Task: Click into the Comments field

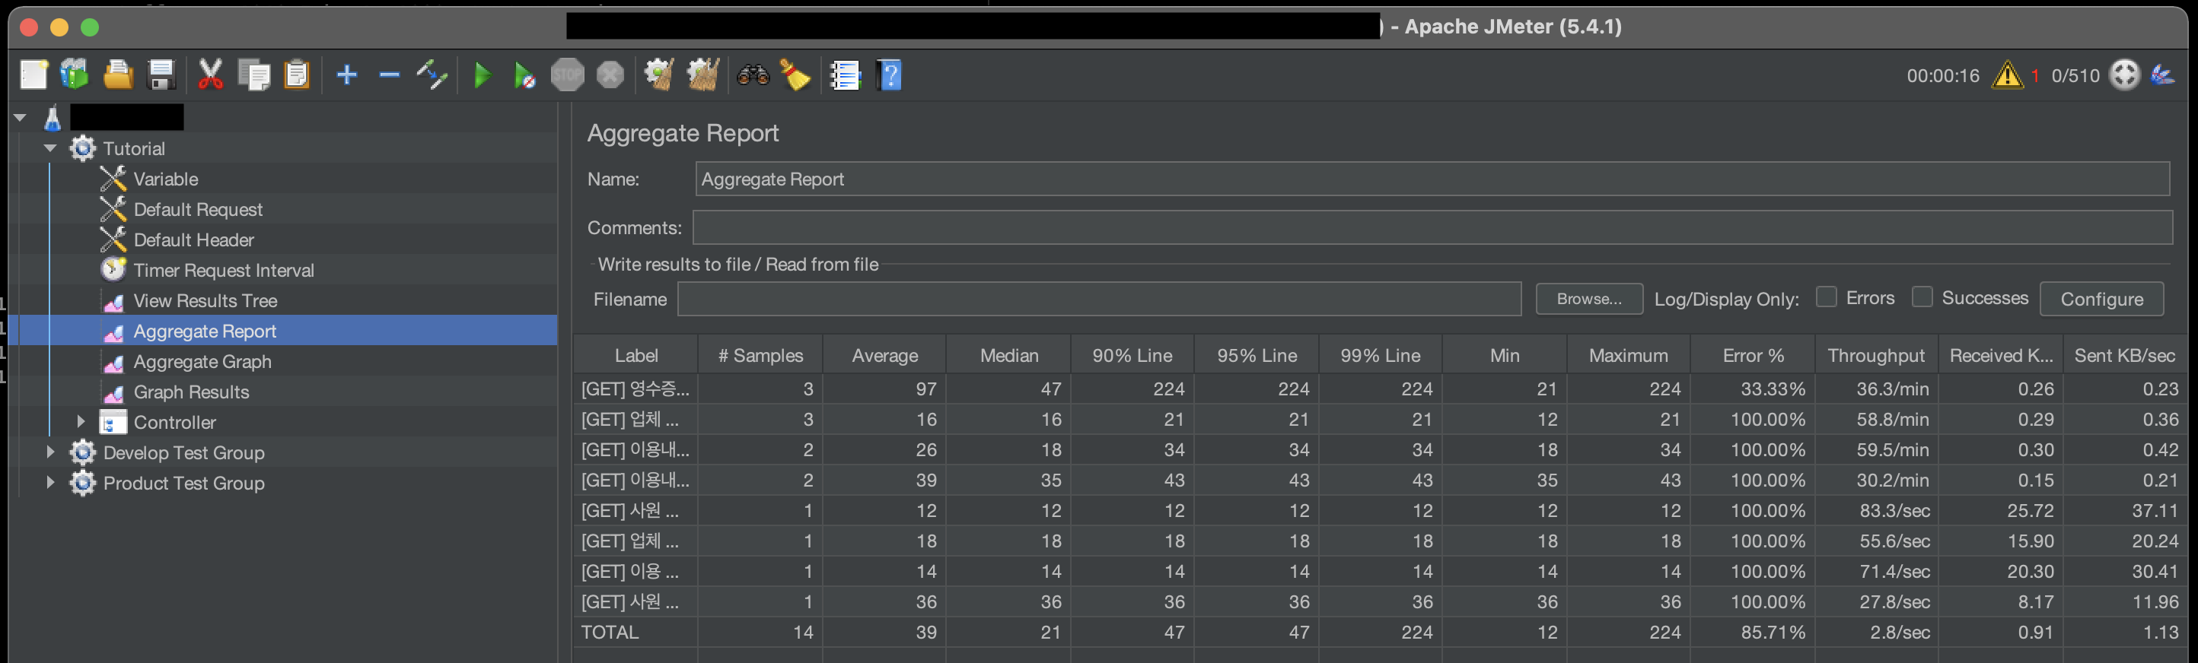Action: coord(1432,227)
